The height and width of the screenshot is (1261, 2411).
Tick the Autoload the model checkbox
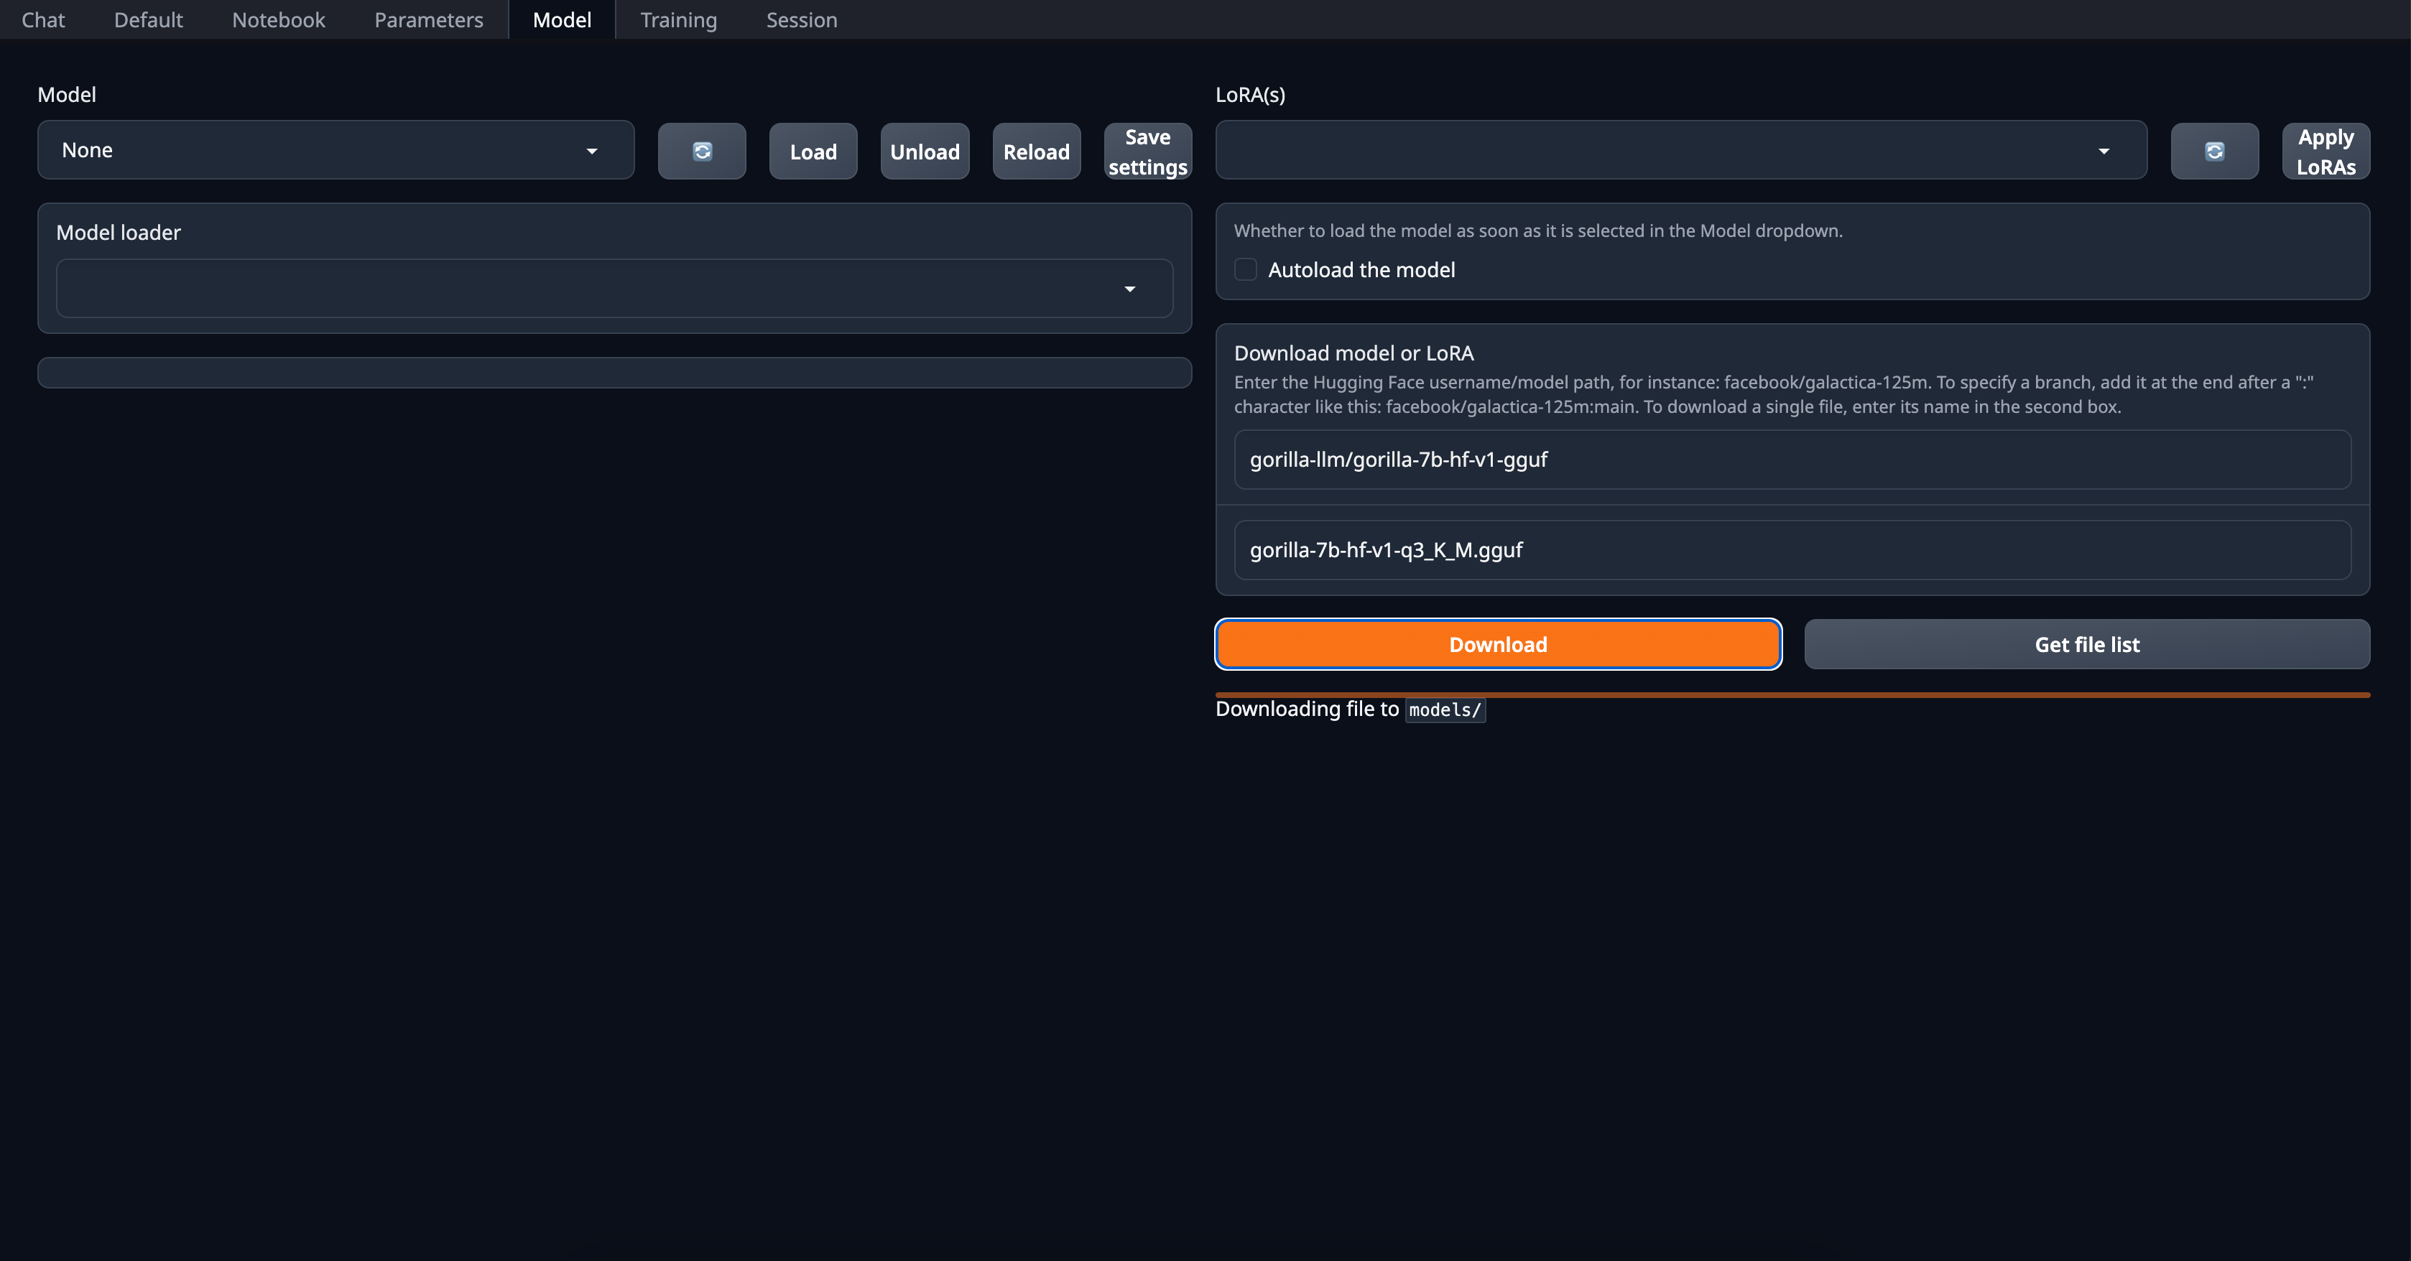pyautogui.click(x=1246, y=269)
